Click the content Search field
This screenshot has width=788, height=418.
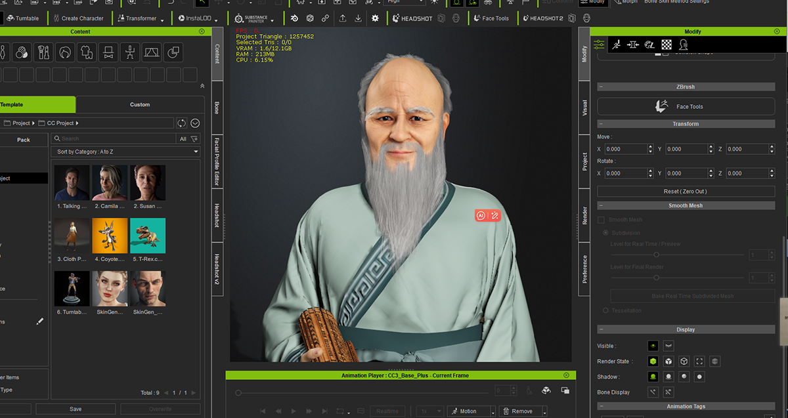pos(114,138)
